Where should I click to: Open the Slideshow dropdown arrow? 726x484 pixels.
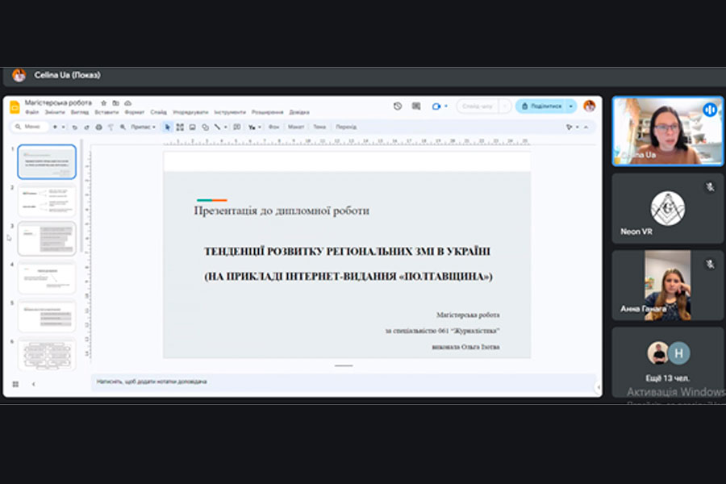click(x=505, y=106)
